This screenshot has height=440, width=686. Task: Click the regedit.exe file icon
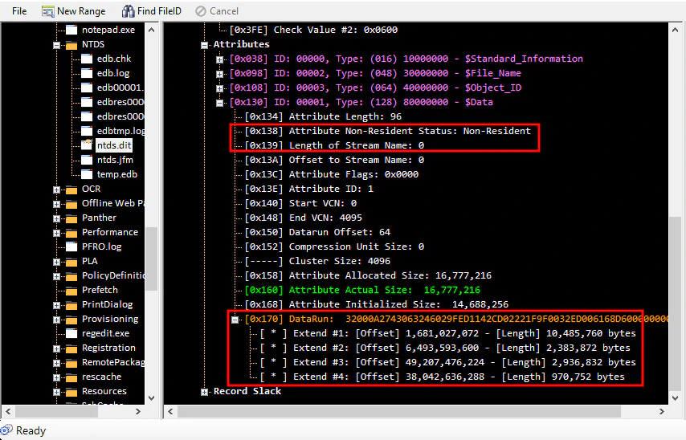(x=71, y=333)
